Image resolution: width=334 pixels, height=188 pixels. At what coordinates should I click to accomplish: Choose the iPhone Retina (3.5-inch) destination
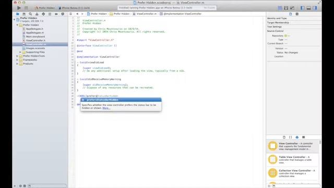74,8
